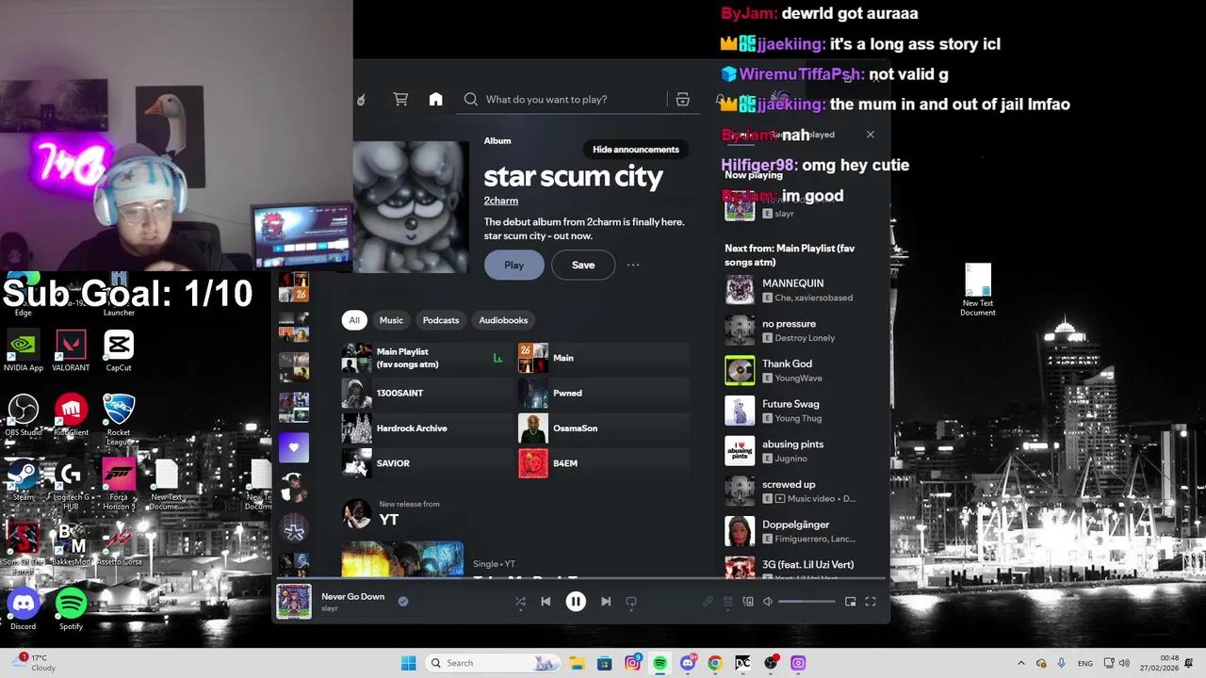Screen dimensions: 1206x678
Task: Open the miniplayer icon
Action: pyautogui.click(x=850, y=602)
